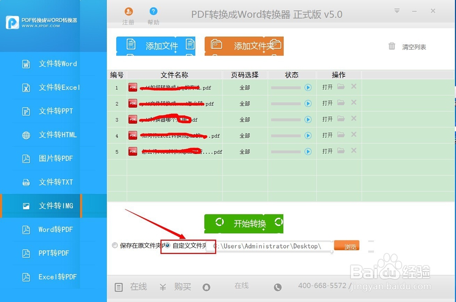Click the 购买 text in bottom bar
The width and height of the screenshot is (456, 302).
tap(183, 287)
